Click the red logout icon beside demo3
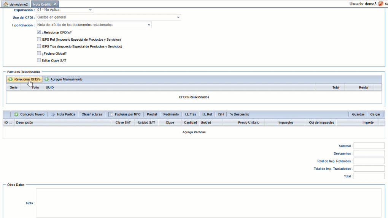Viewport: 388px width, 218px height. tap(380, 4)
